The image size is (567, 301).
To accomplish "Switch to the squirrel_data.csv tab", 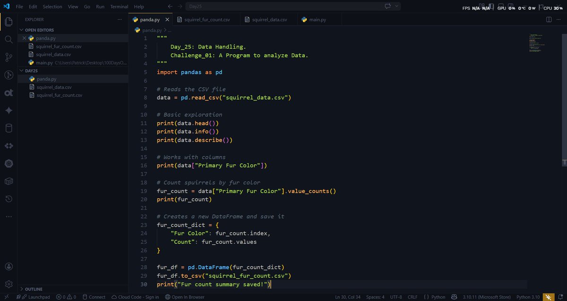I will pyautogui.click(x=269, y=19).
